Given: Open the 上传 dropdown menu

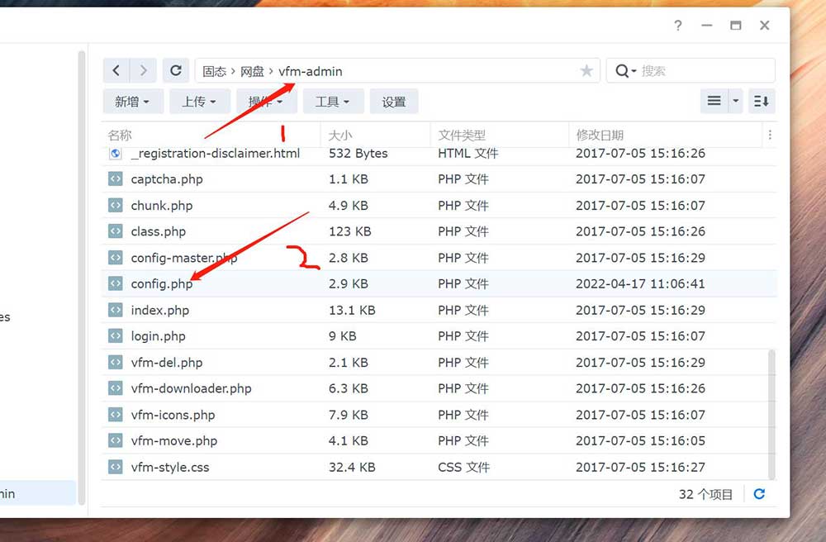Looking at the screenshot, I should click(200, 101).
